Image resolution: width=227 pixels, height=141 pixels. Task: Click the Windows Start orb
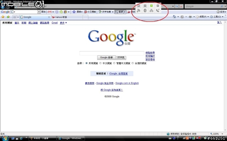click(5, 138)
